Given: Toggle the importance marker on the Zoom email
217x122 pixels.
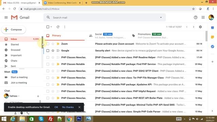Looking at the screenshot, I should pos(58,44).
